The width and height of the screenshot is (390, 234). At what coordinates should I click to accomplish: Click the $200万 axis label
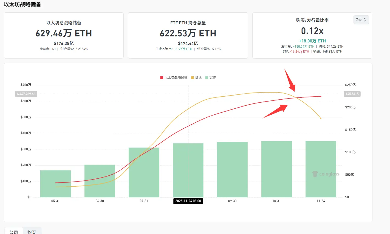(x=26, y=165)
